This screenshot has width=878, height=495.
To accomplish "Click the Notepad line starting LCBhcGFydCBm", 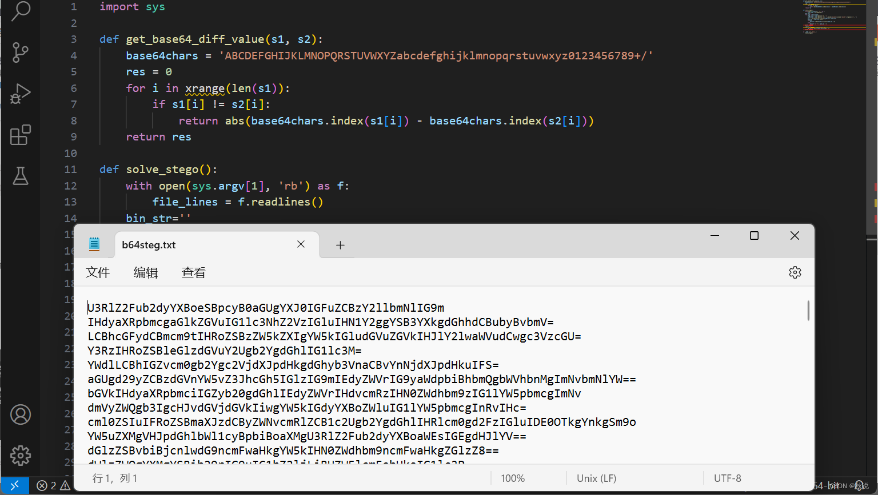I will click(x=334, y=336).
